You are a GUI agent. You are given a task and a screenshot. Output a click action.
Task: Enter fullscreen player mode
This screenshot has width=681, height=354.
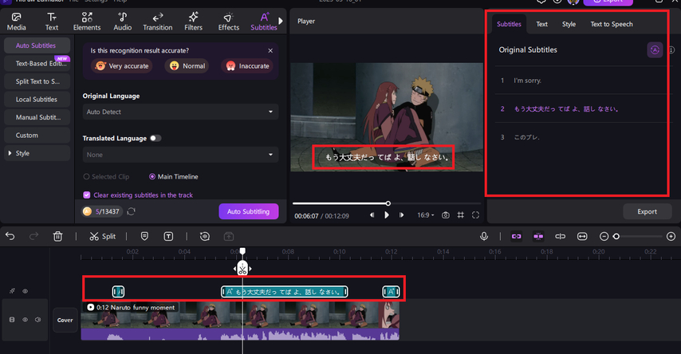tap(475, 215)
